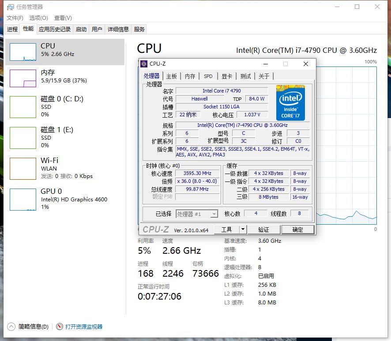Click the 三级 cache value 8 MBytes
Image resolution: width=391 pixels, height=341 pixels.
pyautogui.click(x=269, y=197)
